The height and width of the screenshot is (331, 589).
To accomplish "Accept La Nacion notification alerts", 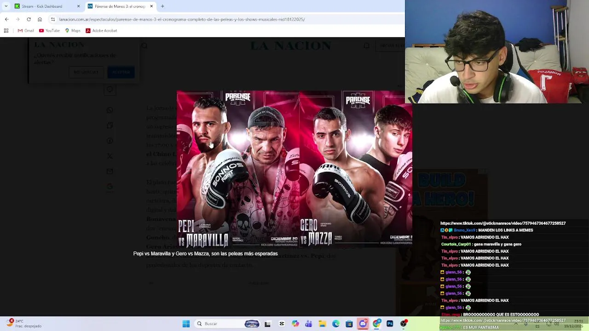I will 121,72.
